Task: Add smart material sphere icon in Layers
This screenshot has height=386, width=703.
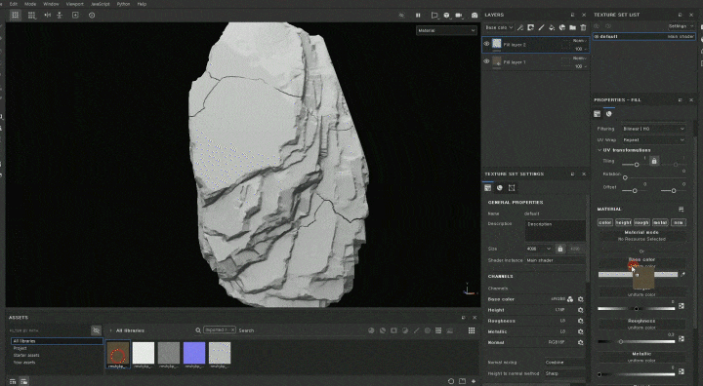Action: pyautogui.click(x=562, y=27)
